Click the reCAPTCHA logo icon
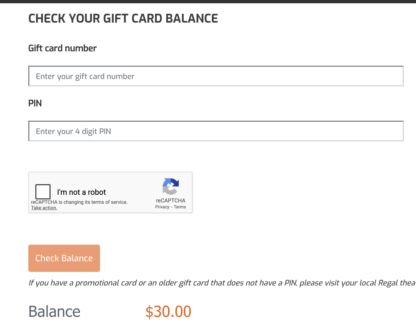 [x=170, y=186]
